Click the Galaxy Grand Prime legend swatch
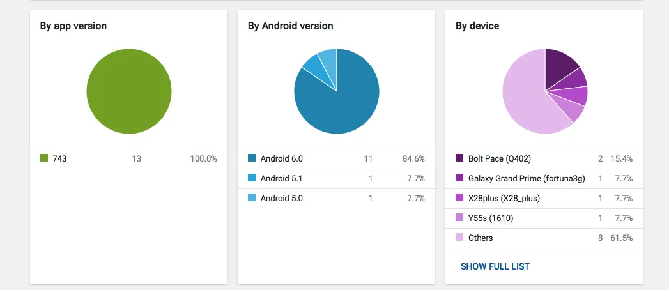 [x=459, y=178]
